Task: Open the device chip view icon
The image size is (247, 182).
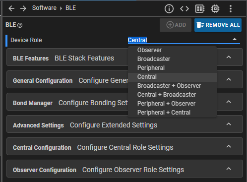Action: pyautogui.click(x=215, y=8)
